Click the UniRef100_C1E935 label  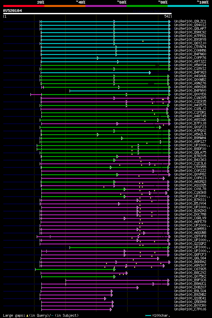coord(190,102)
